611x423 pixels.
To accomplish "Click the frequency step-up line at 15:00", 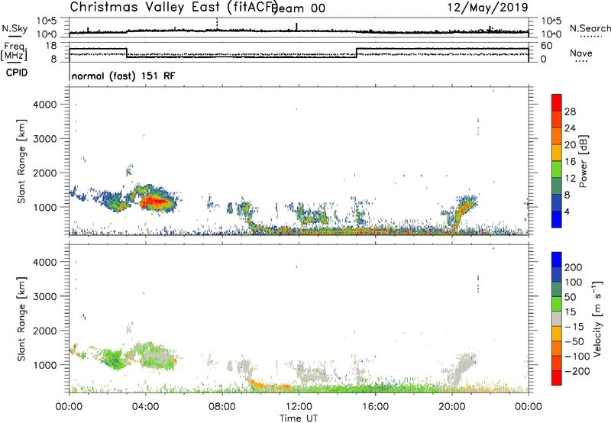I will click(x=356, y=53).
